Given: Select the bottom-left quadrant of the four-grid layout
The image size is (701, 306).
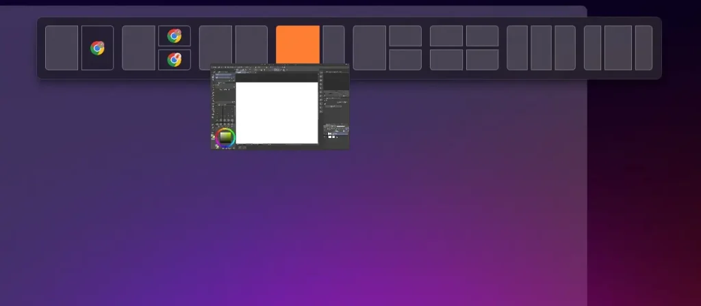Looking at the screenshot, I should coord(446,59).
